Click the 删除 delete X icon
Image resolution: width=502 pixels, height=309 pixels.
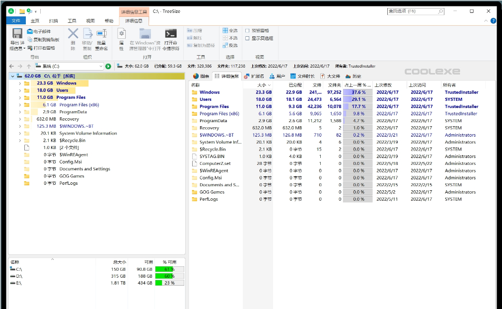pyautogui.click(x=73, y=34)
